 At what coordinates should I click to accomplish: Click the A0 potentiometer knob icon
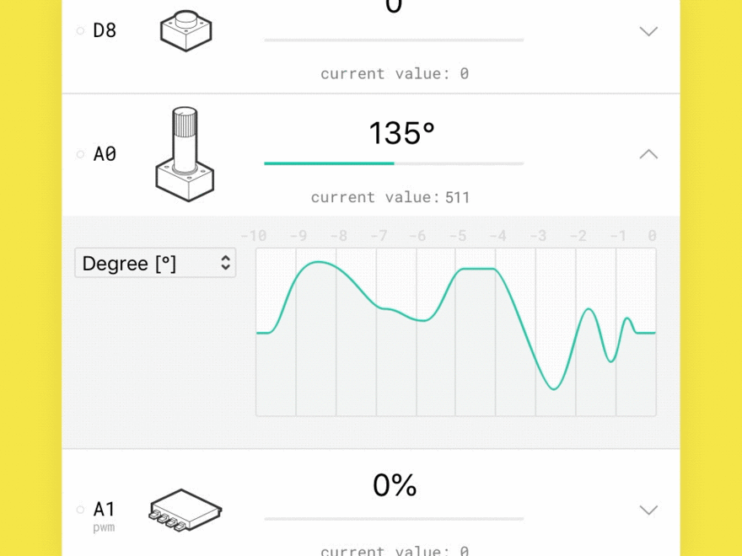185,153
